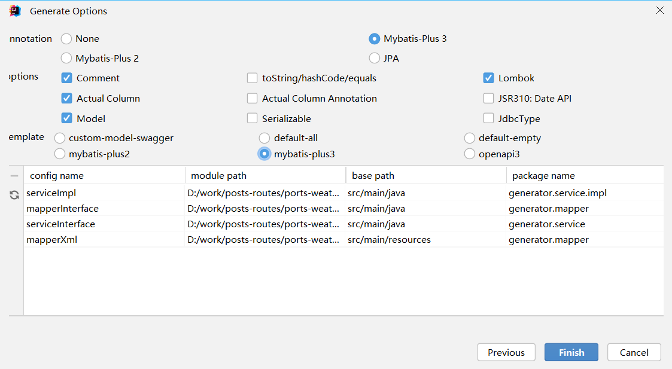The height and width of the screenshot is (369, 672).
Task: Click the module path column header
Action: (265, 176)
